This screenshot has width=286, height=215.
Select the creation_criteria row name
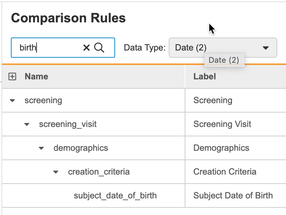click(x=98, y=172)
